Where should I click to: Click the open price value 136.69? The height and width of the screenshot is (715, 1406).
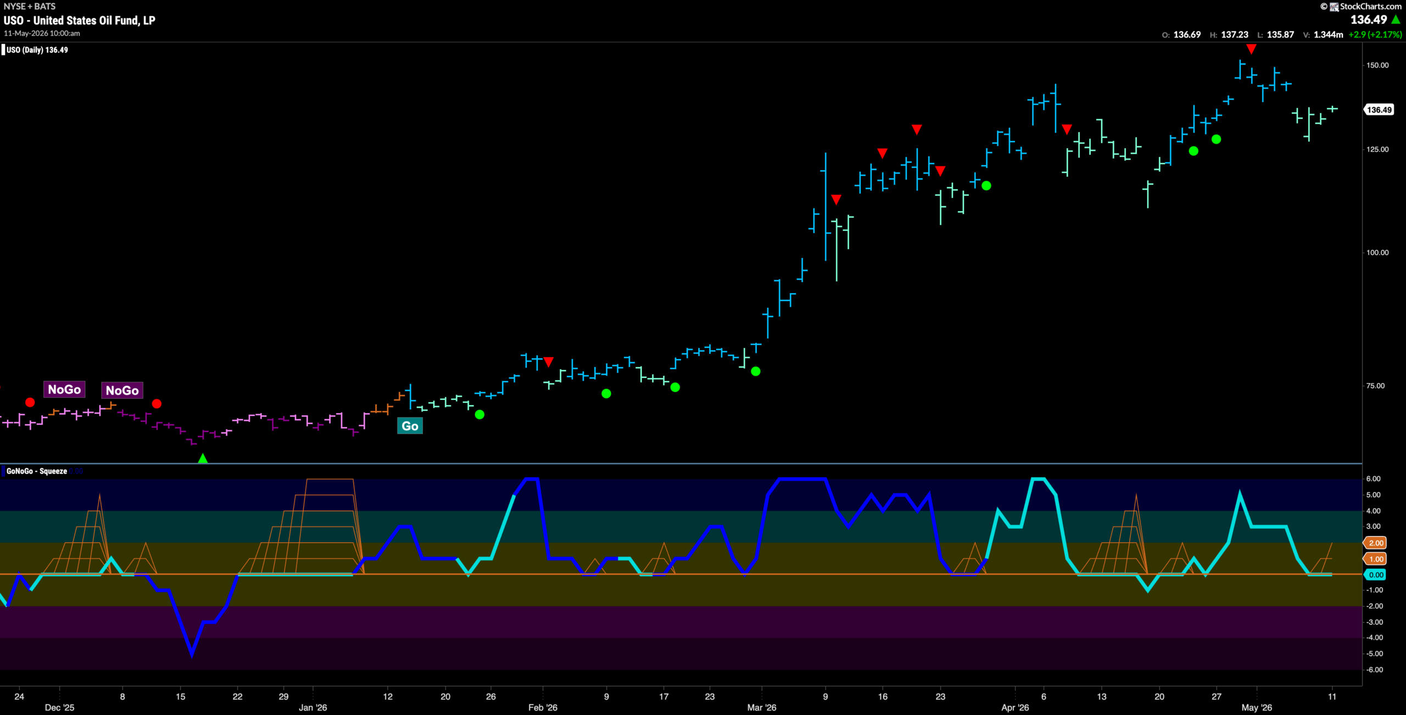1187,35
